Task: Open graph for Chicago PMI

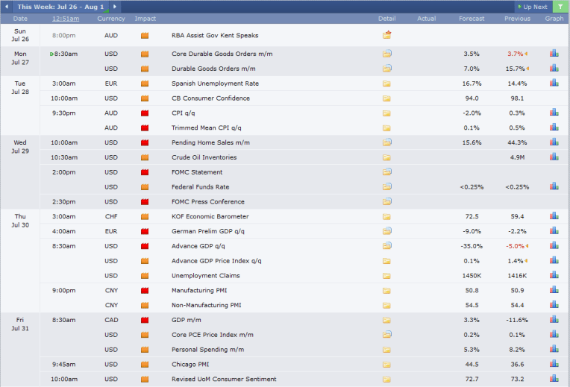Action: pyautogui.click(x=554, y=364)
